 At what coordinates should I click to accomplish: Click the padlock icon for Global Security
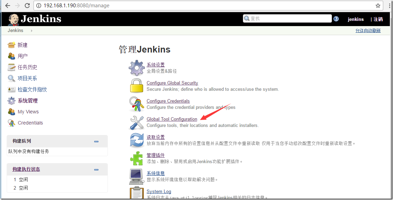(136, 86)
